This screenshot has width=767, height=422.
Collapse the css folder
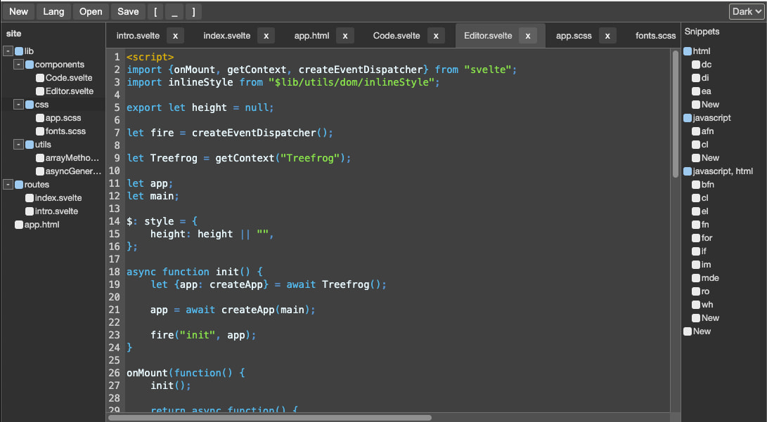[18, 104]
